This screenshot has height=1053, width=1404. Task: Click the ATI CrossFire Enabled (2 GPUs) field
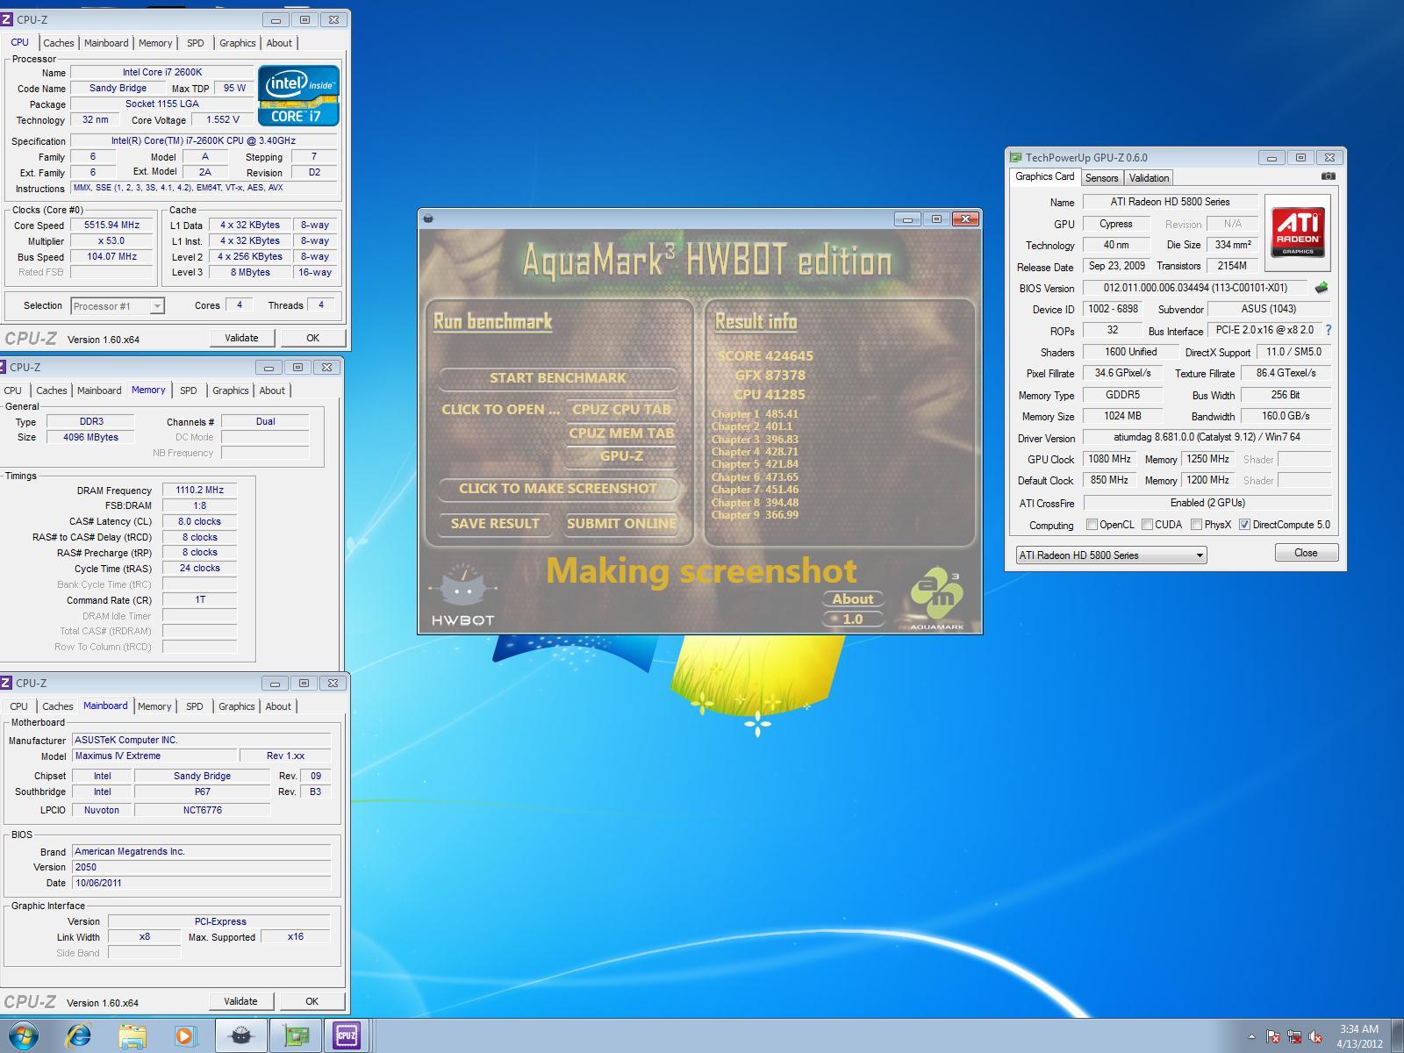(1207, 503)
